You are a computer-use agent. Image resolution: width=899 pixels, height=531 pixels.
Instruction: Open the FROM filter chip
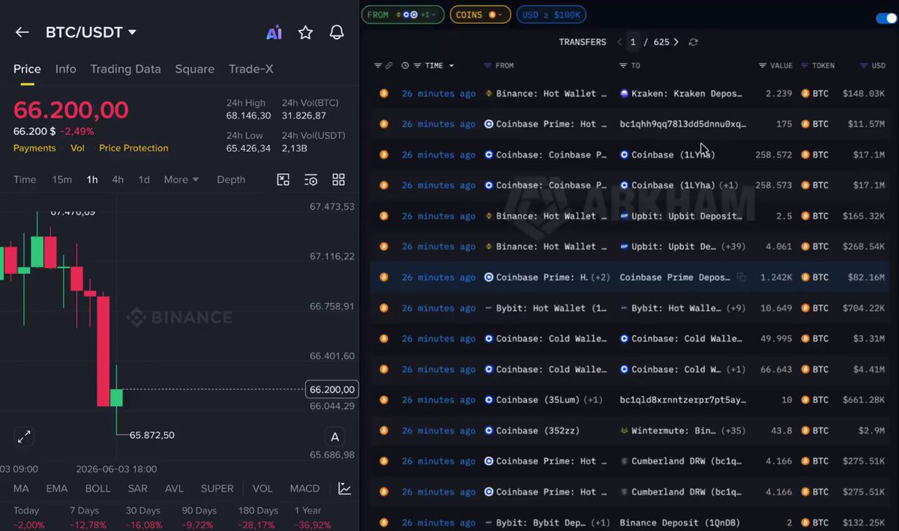coord(403,15)
